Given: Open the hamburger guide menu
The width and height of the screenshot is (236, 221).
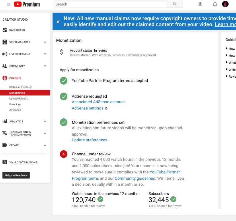Looking at the screenshot, I should pyautogui.click(x=9, y=4).
